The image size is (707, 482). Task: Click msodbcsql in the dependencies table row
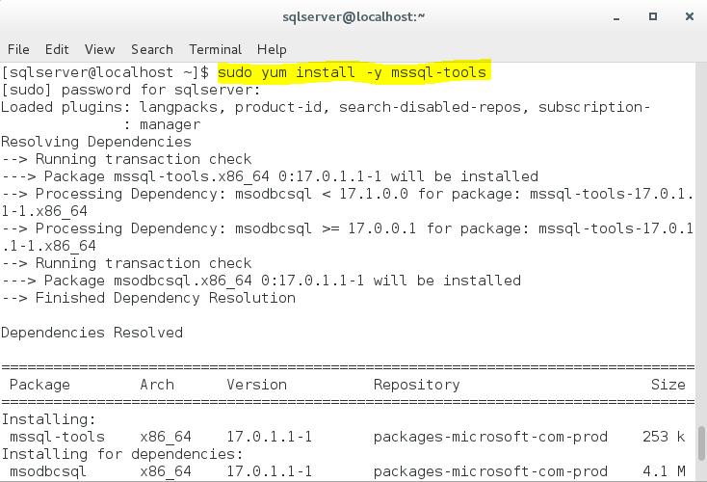[48, 471]
